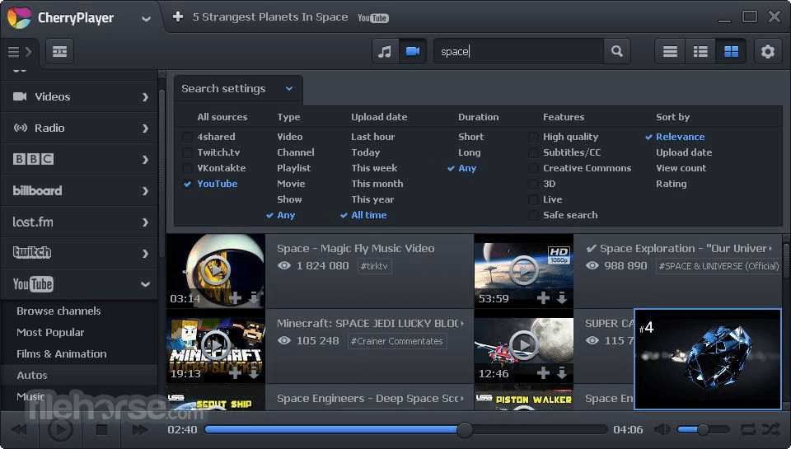The width and height of the screenshot is (791, 449).
Task: Enable Creative Commons feature checkbox
Action: [533, 168]
